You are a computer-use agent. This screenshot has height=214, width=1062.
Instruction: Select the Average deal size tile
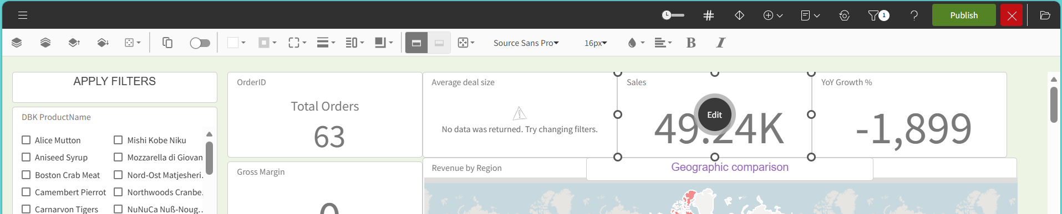point(520,114)
